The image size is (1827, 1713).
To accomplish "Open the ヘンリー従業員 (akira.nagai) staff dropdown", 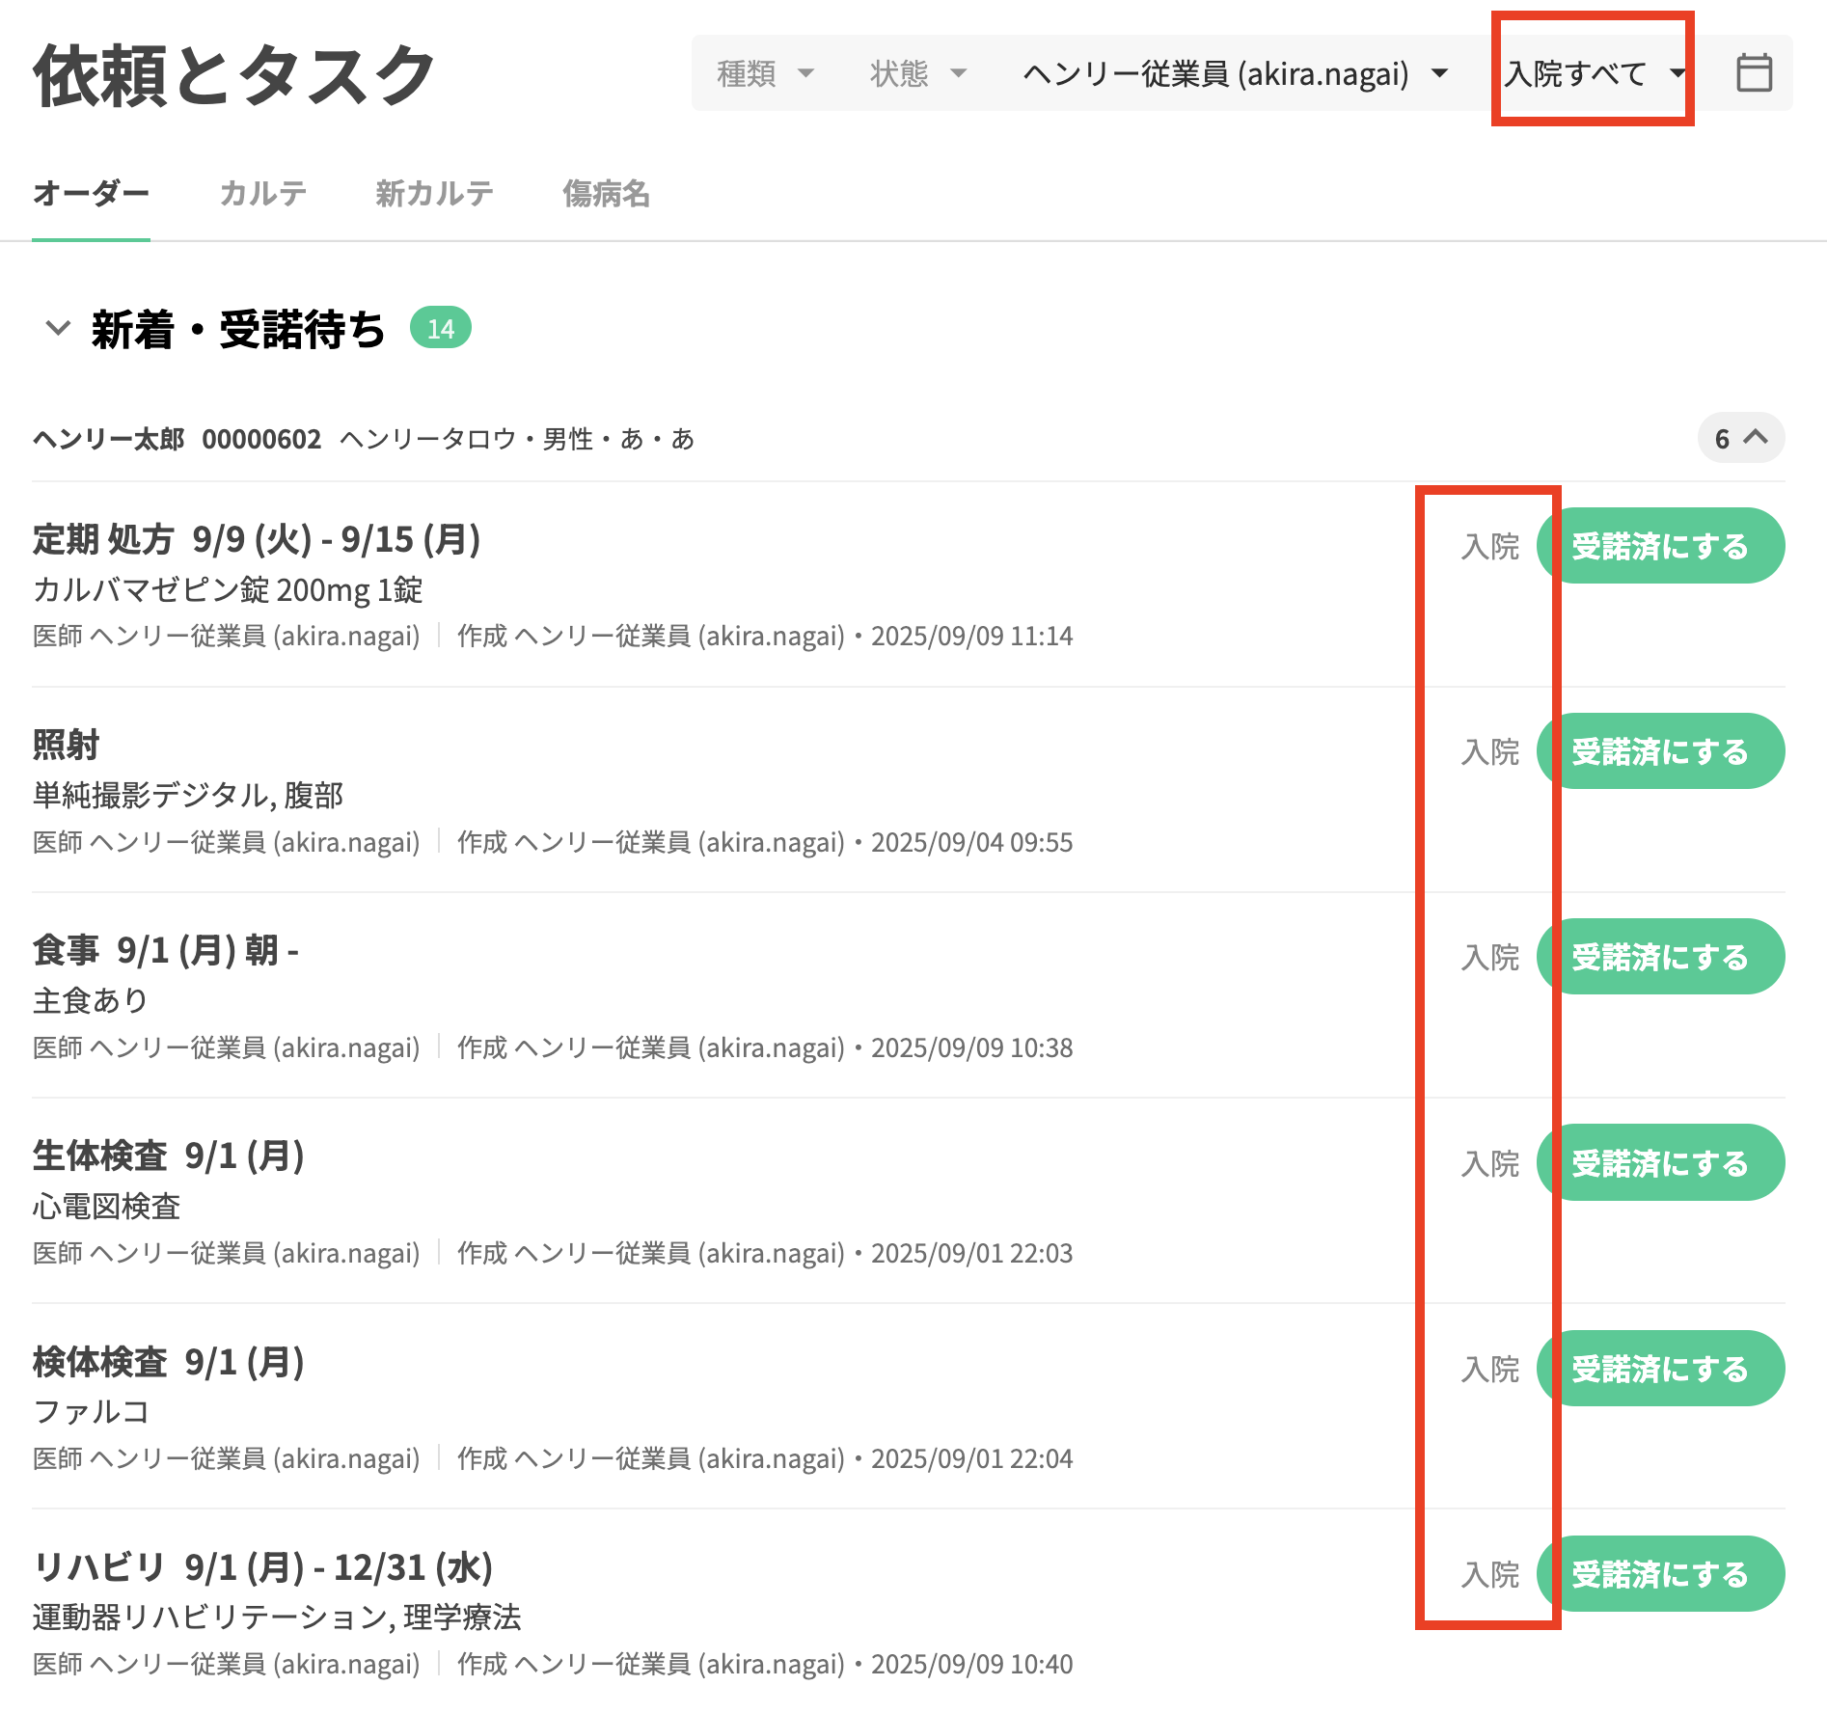I will pos(1235,73).
